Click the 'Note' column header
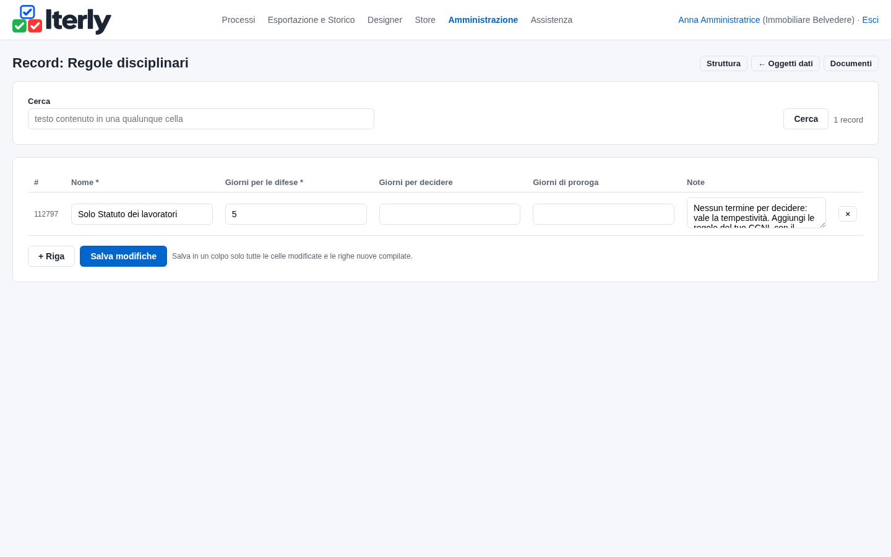Screen dimensions: 891x557 695,183
